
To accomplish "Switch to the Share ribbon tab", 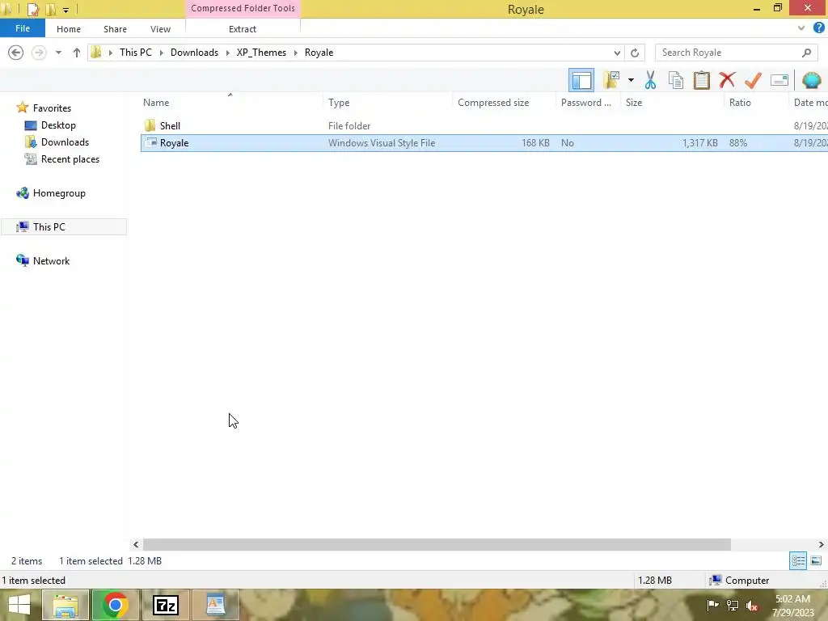I will [115, 29].
